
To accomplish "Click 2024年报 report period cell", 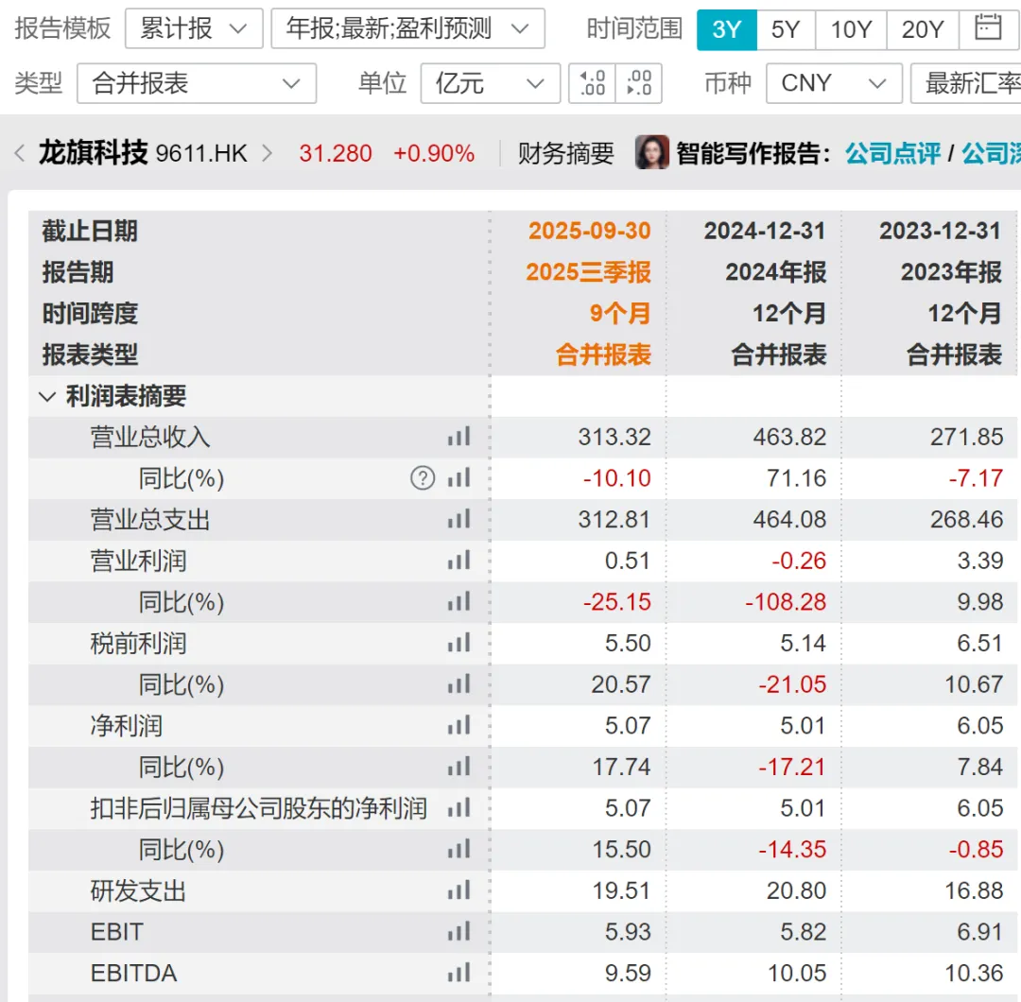I will pyautogui.click(x=776, y=272).
